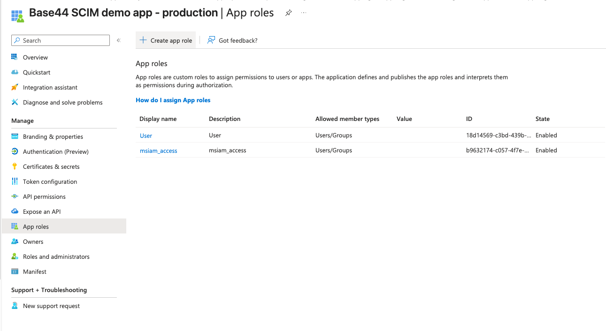
Task: Click the Allowed member types column header
Action: click(x=347, y=119)
